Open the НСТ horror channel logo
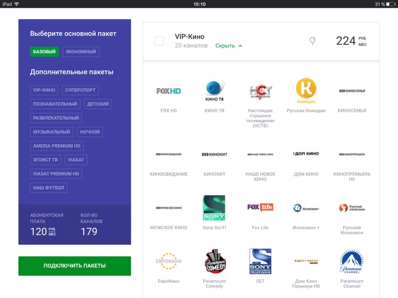Screen dimensions: 398x298 [x=260, y=92]
